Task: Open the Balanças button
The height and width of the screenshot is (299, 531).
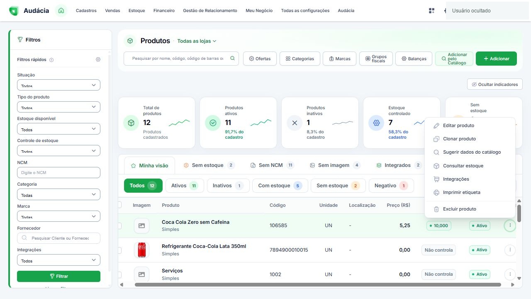Action: tap(414, 59)
